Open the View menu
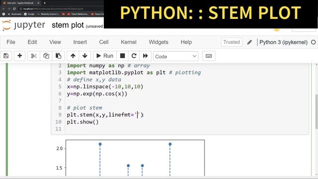This screenshot has height=179, width=318. coord(55,42)
